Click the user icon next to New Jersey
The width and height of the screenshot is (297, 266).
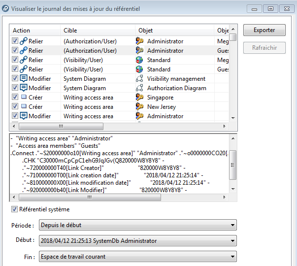[x=139, y=107]
